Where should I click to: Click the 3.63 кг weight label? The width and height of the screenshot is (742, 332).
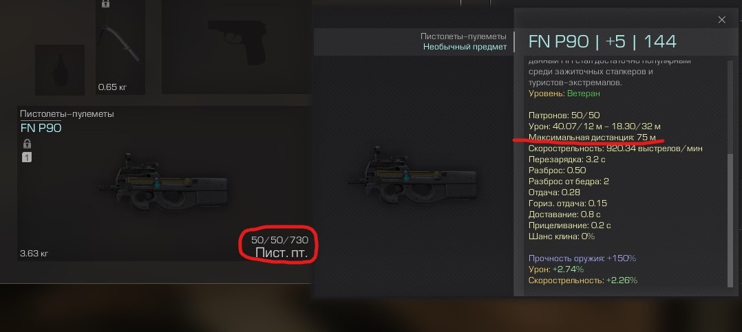point(34,254)
